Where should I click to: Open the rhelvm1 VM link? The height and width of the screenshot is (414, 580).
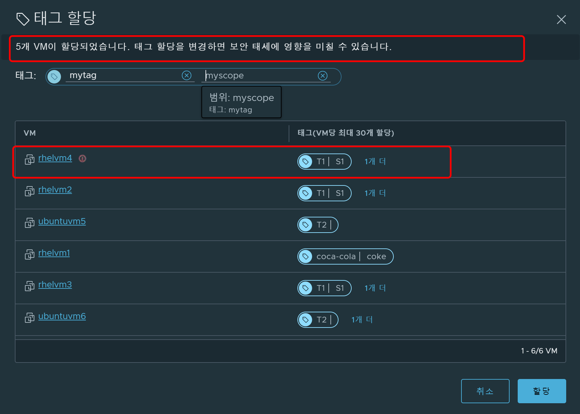(x=54, y=253)
